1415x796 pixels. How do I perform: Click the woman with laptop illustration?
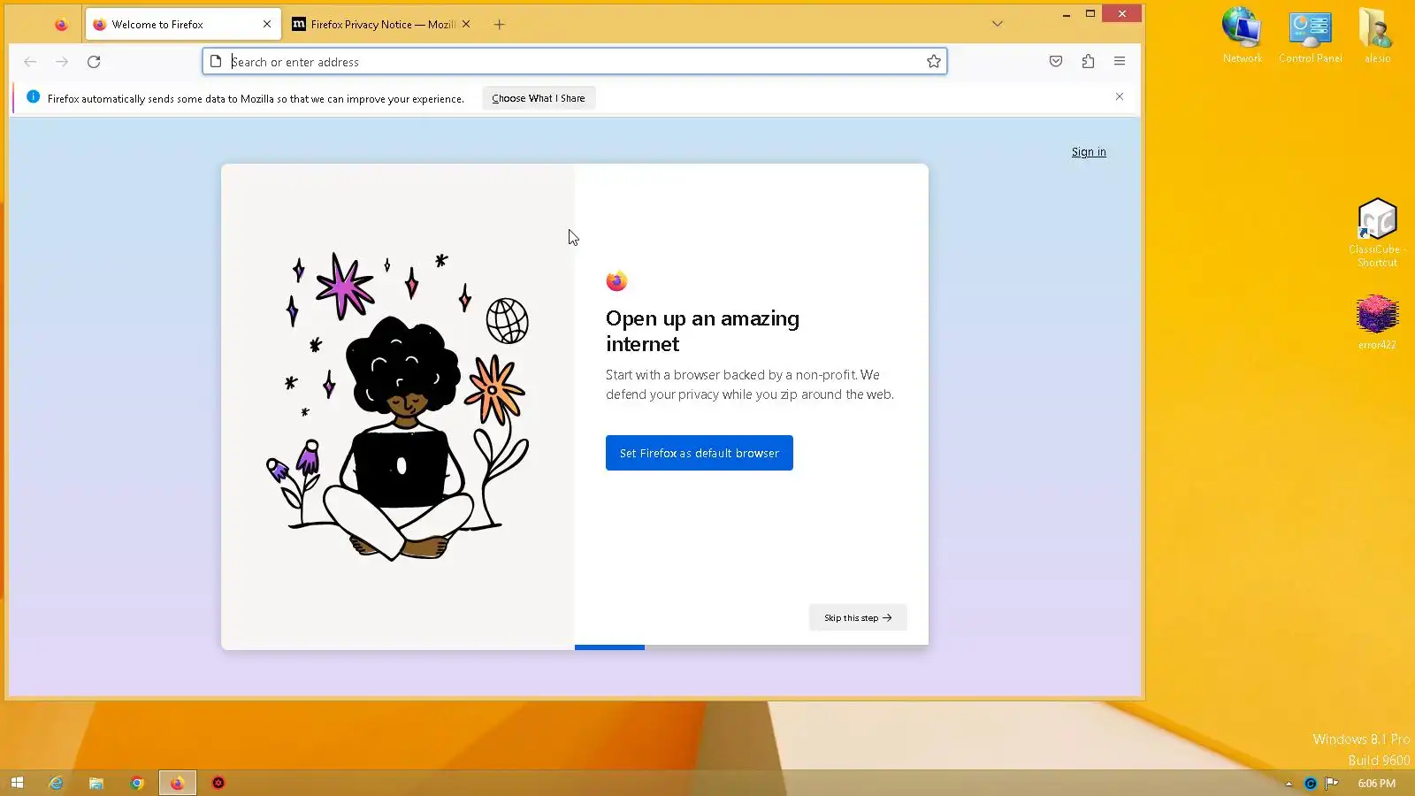(398, 407)
